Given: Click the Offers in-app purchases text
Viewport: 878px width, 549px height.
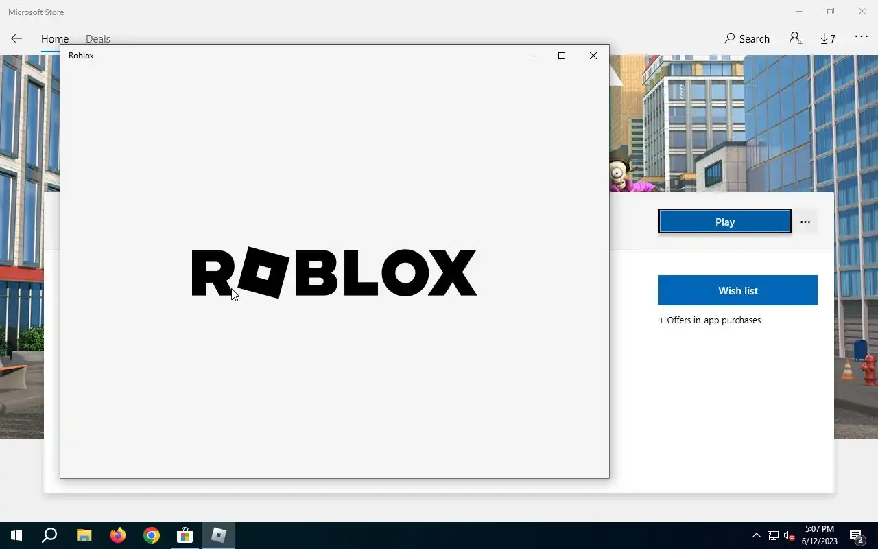Looking at the screenshot, I should [x=710, y=320].
